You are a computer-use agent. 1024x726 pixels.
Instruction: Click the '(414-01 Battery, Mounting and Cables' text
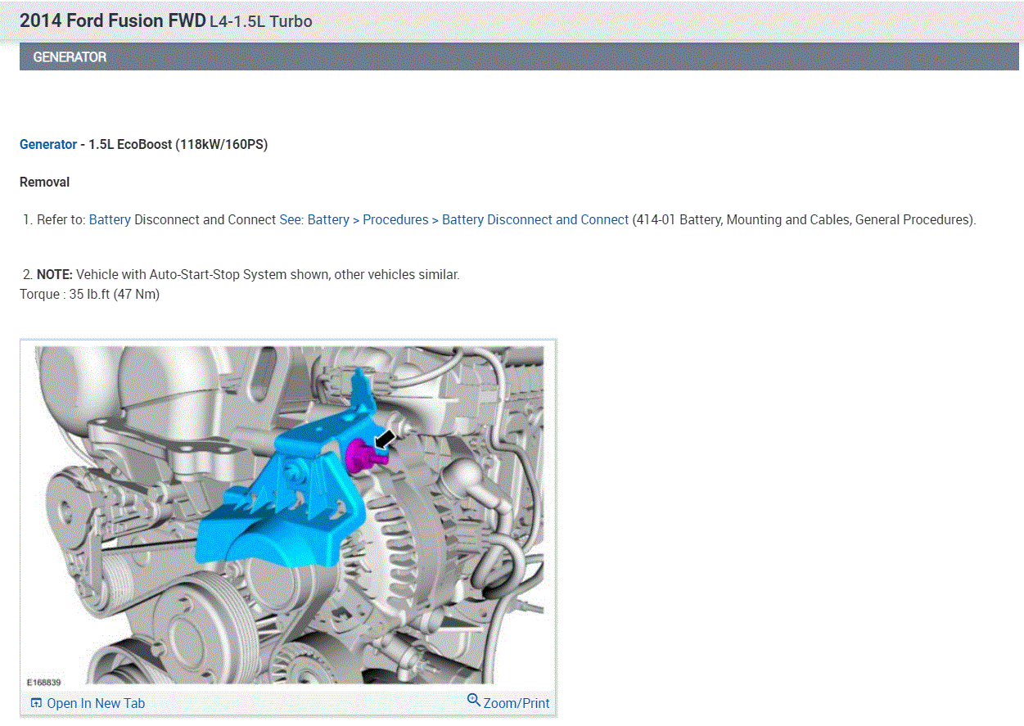742,219
